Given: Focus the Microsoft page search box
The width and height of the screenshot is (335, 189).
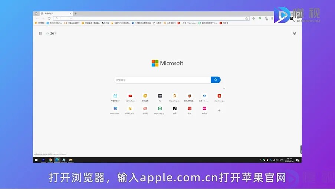Looking at the screenshot, I should [x=162, y=80].
